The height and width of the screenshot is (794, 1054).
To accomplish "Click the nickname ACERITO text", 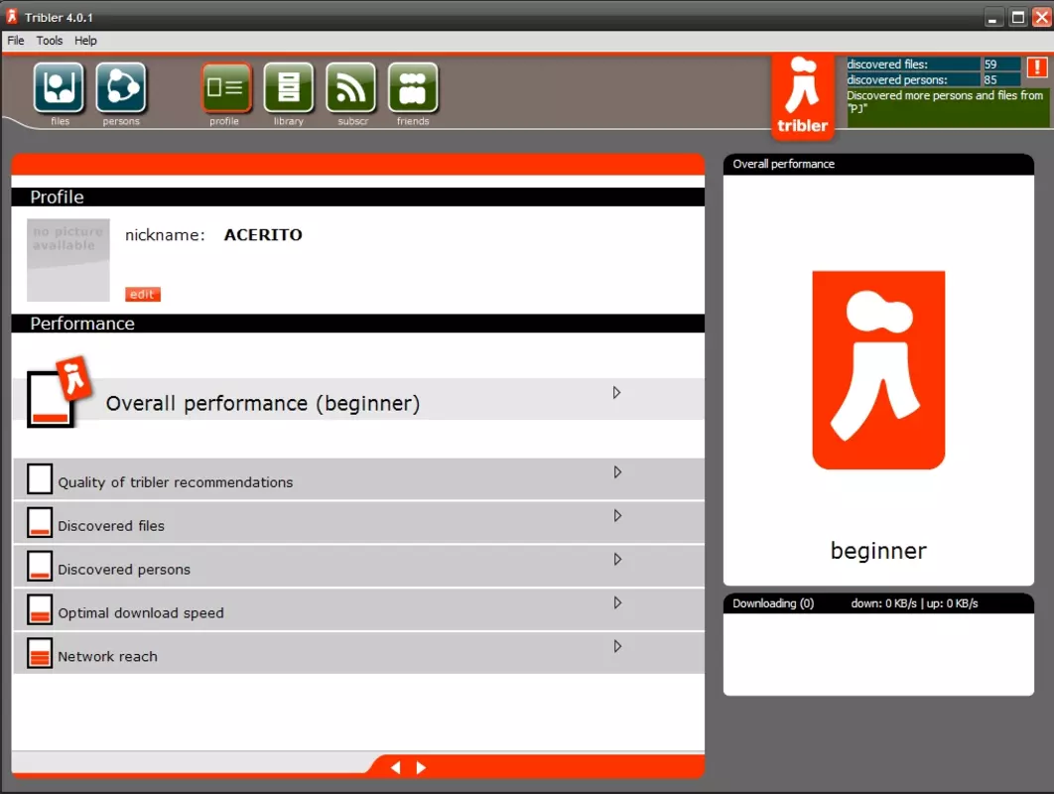I will point(263,234).
